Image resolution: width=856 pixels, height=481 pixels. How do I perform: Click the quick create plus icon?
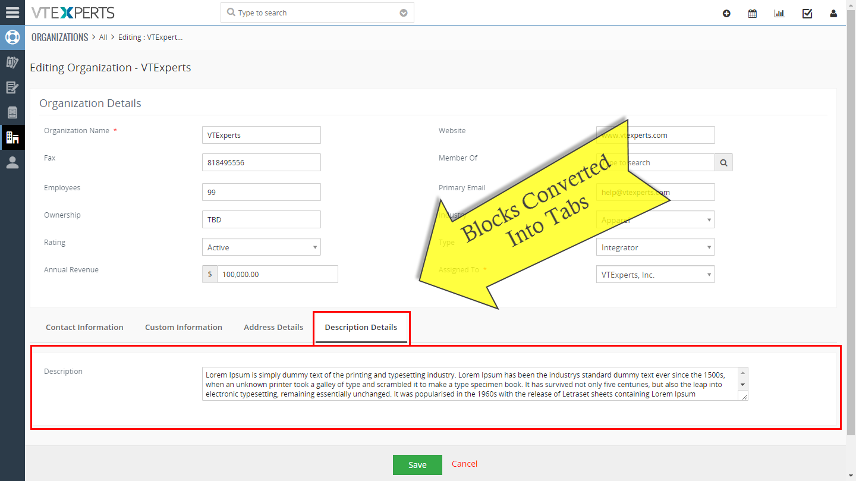726,13
